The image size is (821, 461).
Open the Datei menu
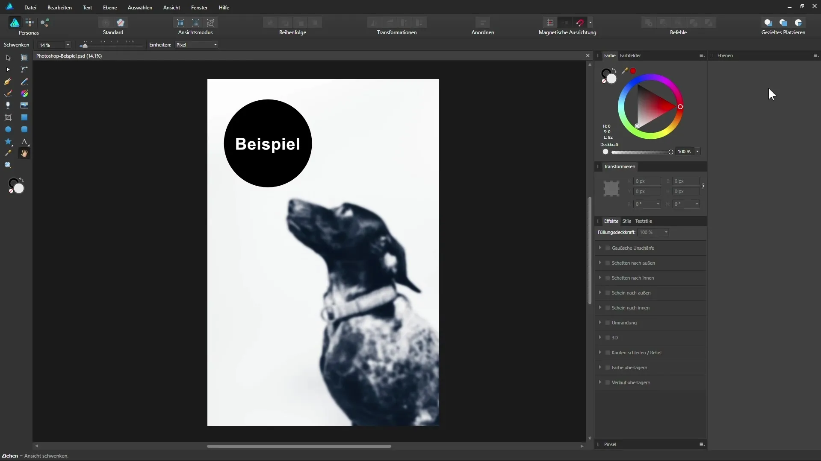click(x=30, y=8)
